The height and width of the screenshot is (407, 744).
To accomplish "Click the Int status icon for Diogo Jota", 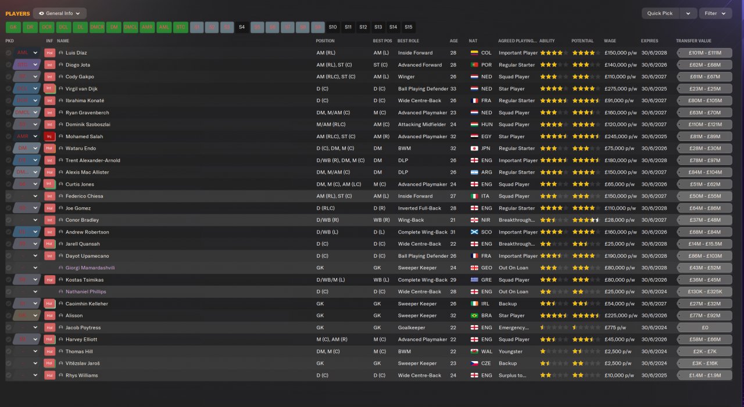I will click(49, 65).
